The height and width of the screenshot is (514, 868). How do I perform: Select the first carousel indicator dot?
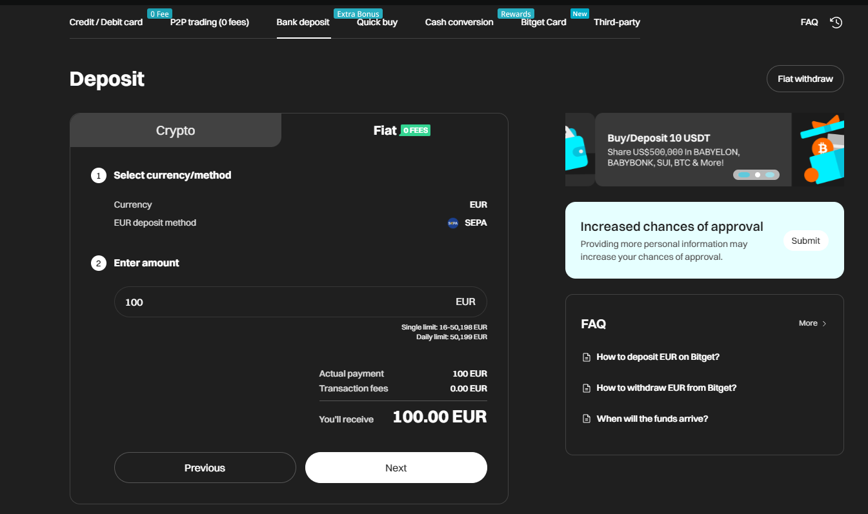pos(744,175)
